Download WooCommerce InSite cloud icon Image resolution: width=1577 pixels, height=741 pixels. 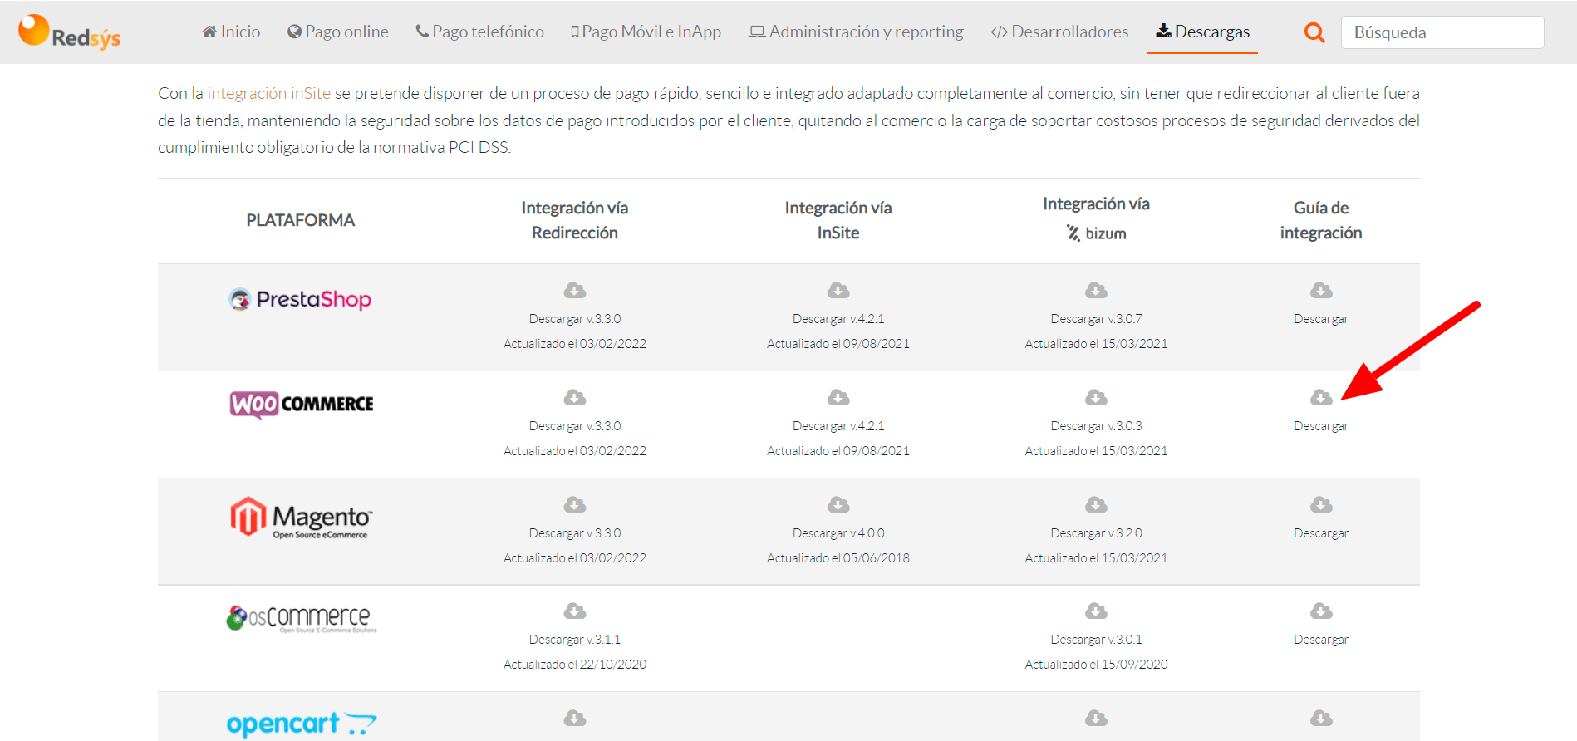[x=838, y=397]
